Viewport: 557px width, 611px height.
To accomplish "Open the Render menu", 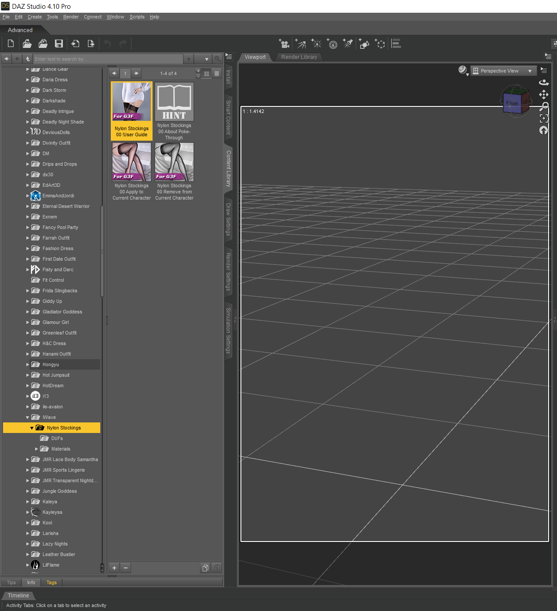I will [x=71, y=17].
